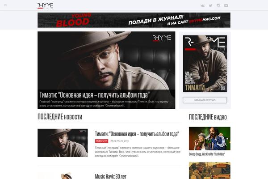Click the red НОВОСТИ category tag

[x=101, y=141]
